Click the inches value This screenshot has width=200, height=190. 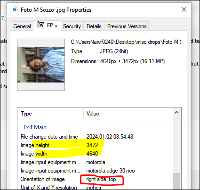pos(94,187)
